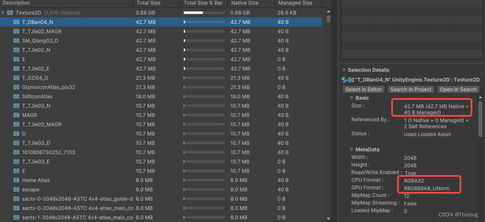Click the texture icon beside T_TJie03_E
485x222 pixels.
tap(17, 162)
